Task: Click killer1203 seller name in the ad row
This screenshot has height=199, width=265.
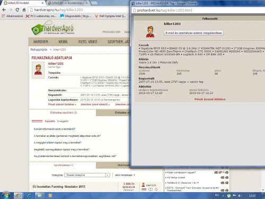Action: point(151,185)
